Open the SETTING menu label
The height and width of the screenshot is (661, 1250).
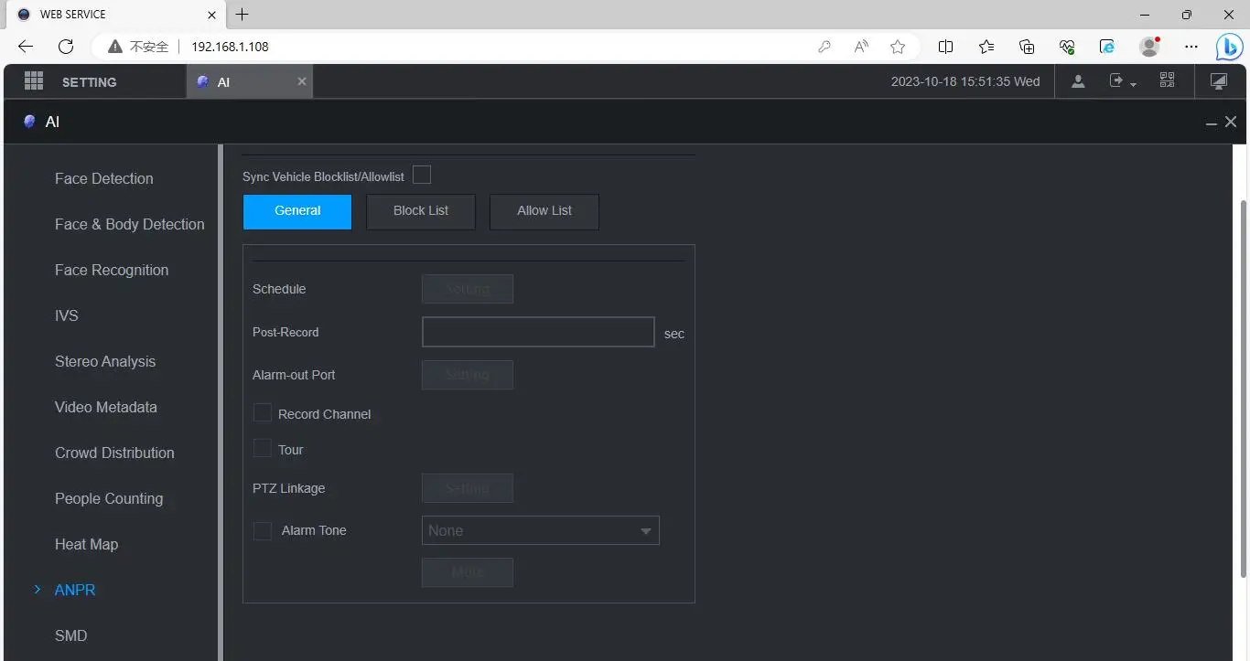tap(90, 82)
